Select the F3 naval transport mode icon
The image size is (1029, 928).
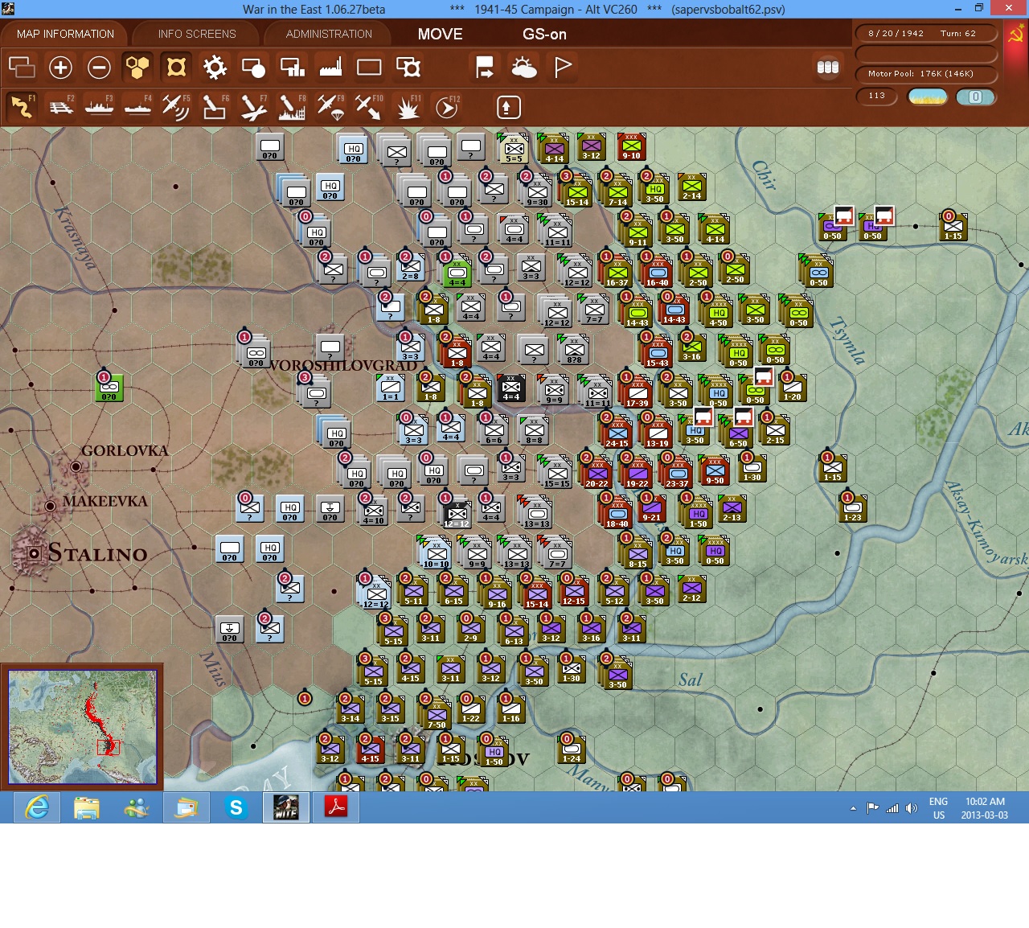99,107
